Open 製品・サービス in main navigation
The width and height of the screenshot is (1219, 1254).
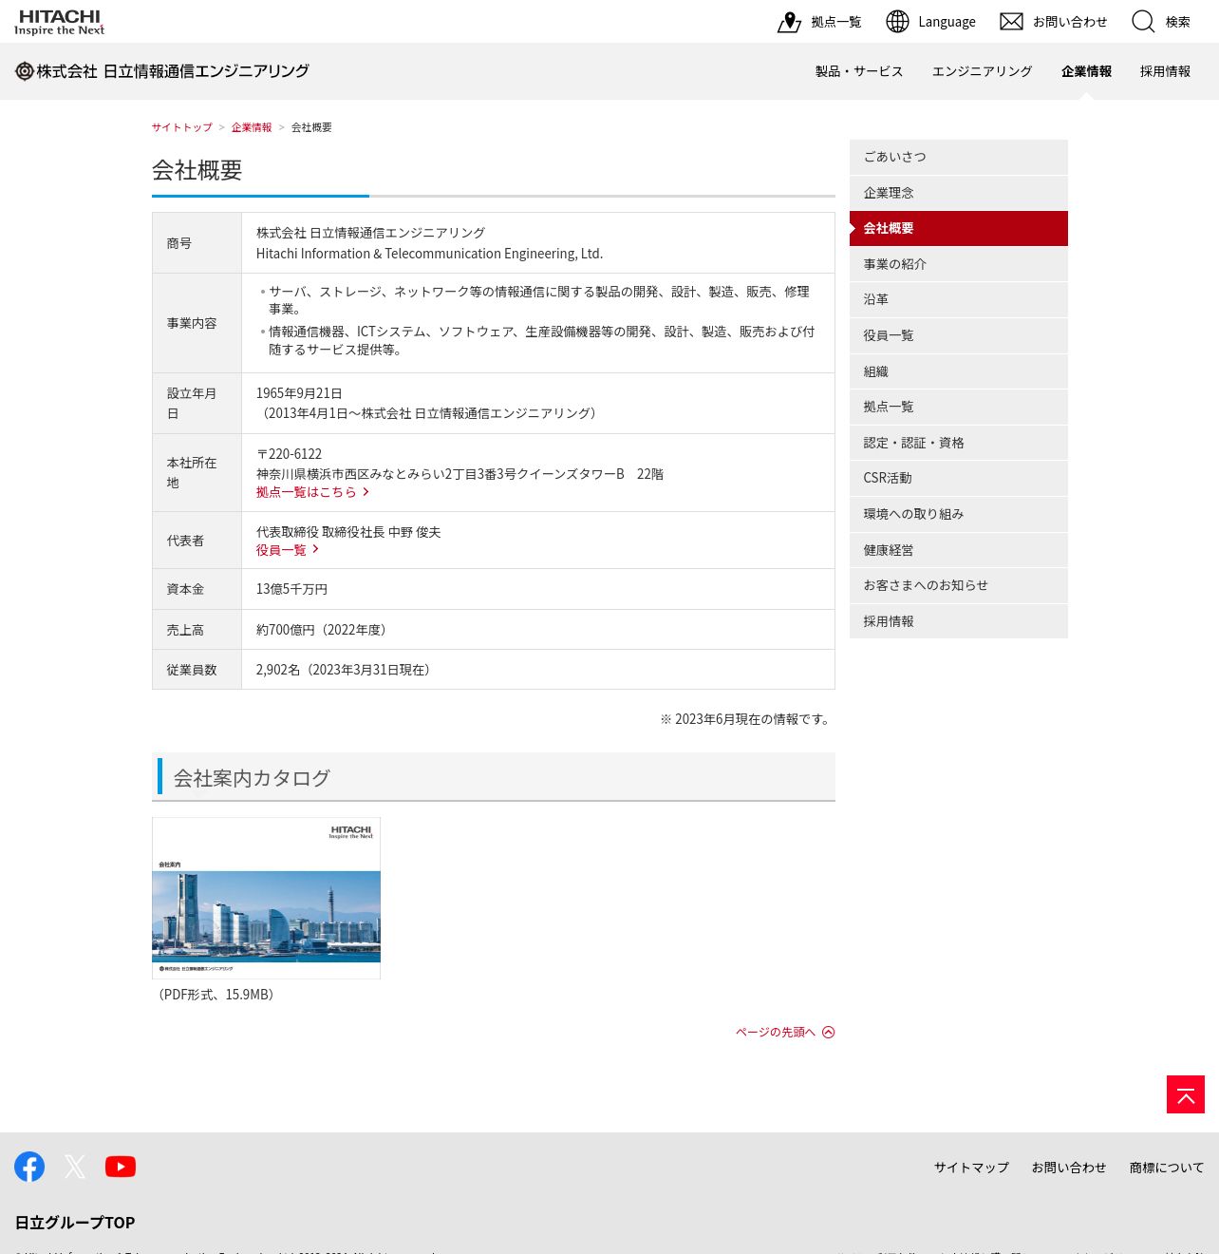pos(859,71)
